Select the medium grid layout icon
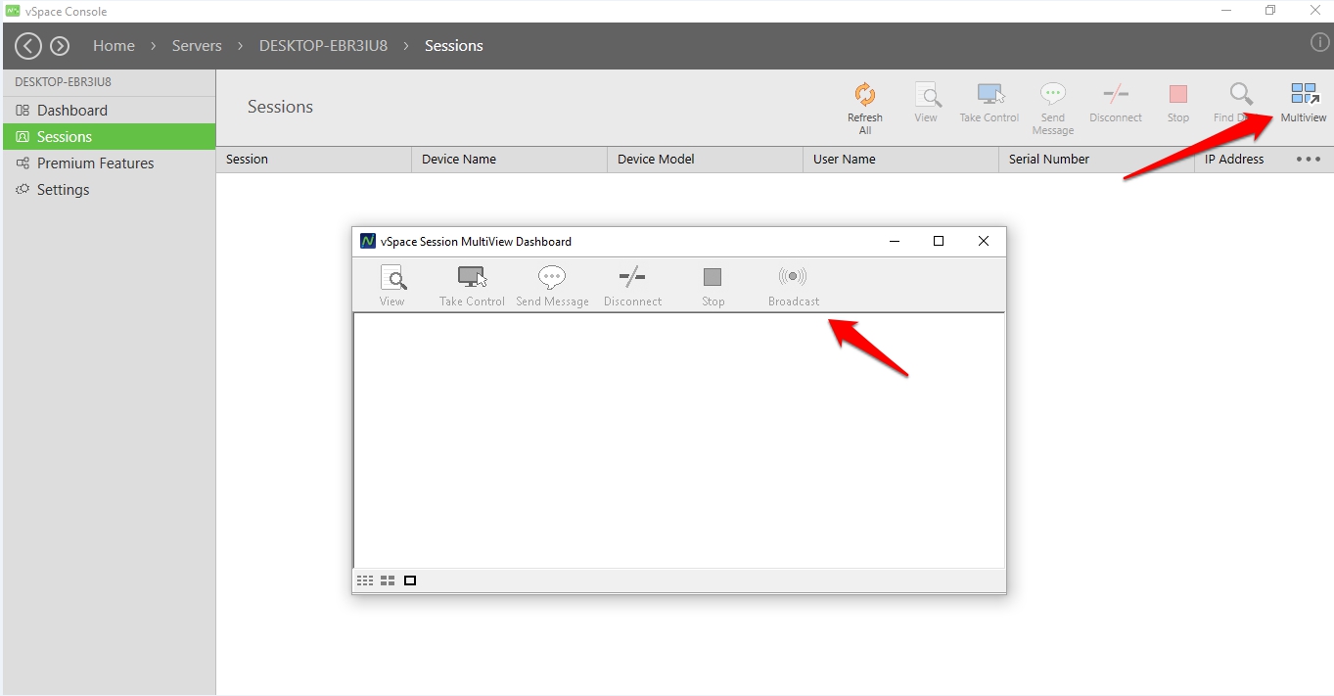Screen dimensions: 1334x696 click(388, 580)
